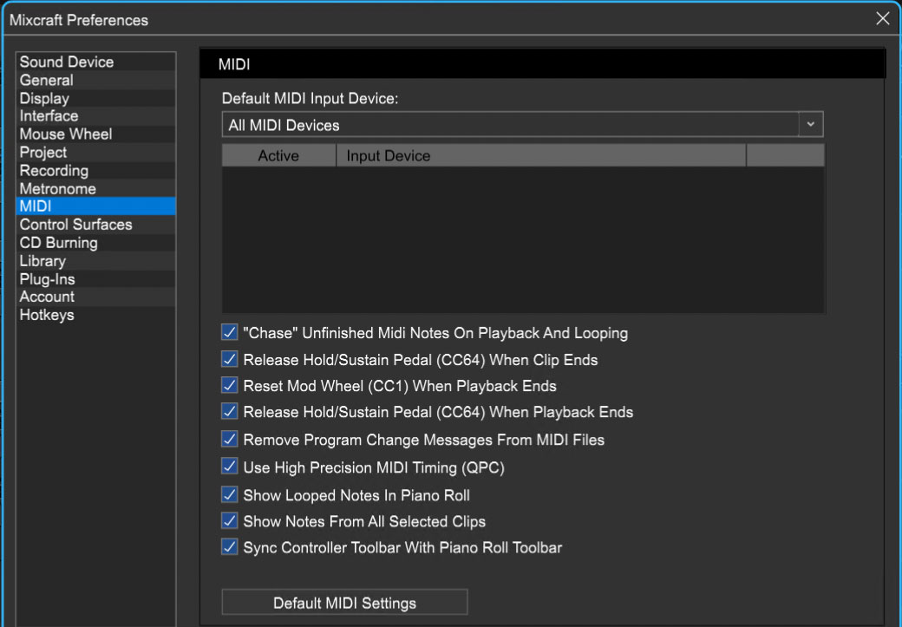902x627 pixels.
Task: Close the Mixcraft Preferences window
Action: click(x=882, y=18)
